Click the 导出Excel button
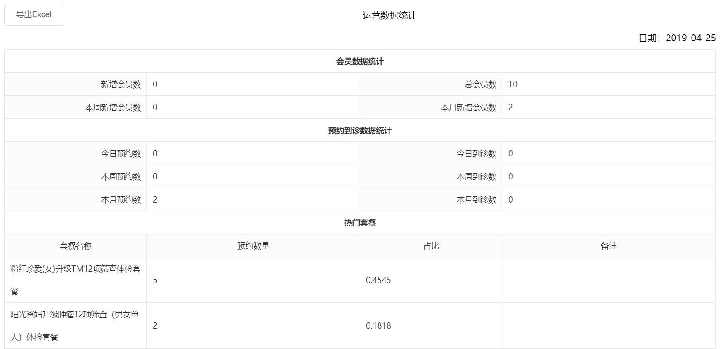 tap(34, 14)
